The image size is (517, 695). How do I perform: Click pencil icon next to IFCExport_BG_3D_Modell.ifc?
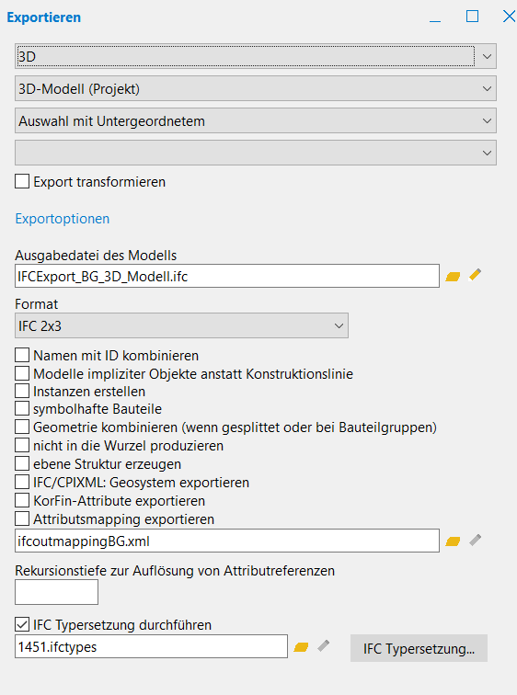point(475,275)
